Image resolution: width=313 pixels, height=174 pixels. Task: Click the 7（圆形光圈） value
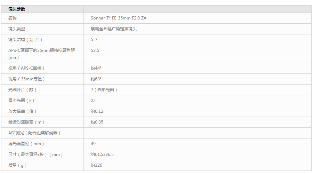104,90
